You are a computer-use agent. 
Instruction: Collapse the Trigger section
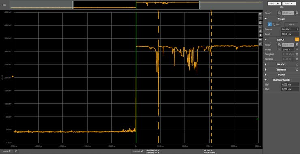(x=266, y=19)
